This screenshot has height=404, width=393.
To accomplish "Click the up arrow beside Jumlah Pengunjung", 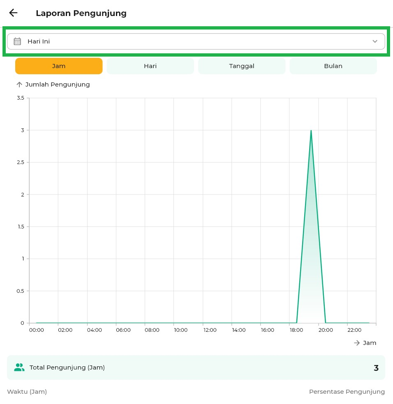I will click(x=19, y=84).
